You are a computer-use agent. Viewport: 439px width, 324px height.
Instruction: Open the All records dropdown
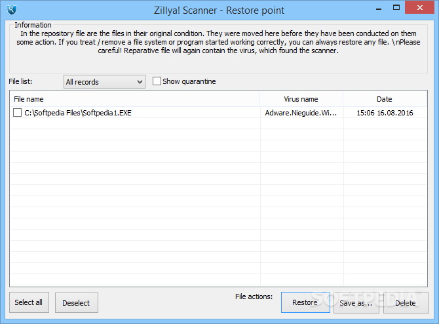pyautogui.click(x=104, y=82)
